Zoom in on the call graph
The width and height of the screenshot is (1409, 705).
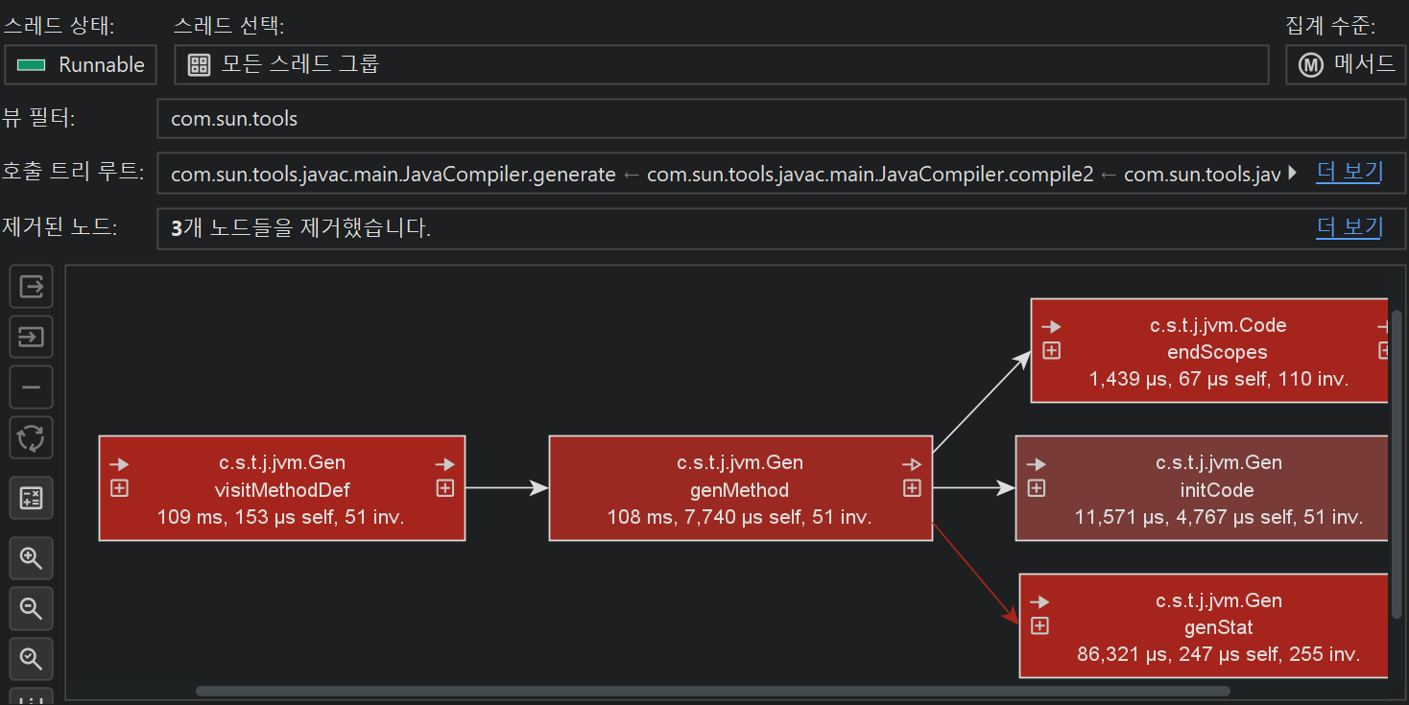click(31, 557)
